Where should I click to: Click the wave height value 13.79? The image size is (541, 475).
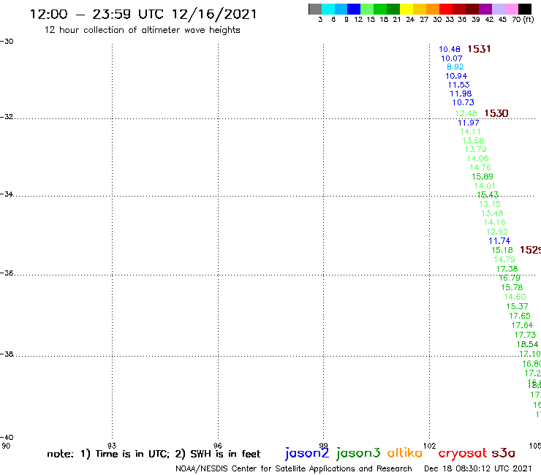(475, 149)
